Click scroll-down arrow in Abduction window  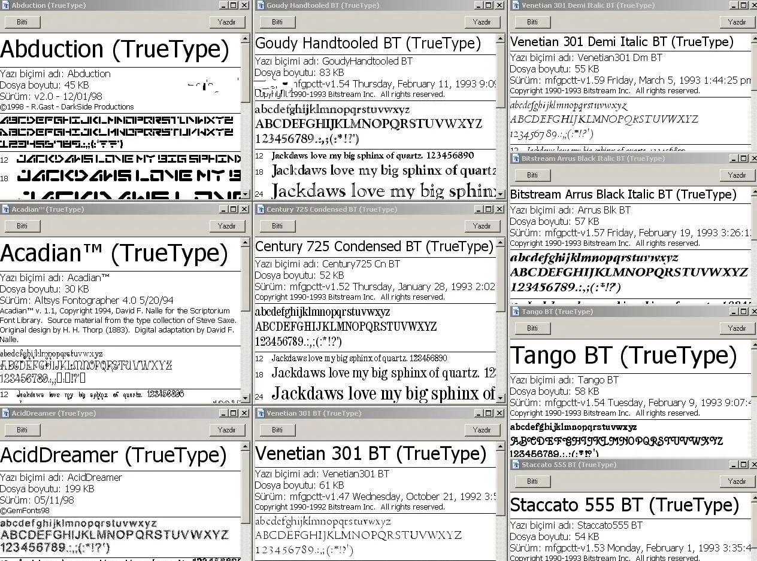pos(246,194)
